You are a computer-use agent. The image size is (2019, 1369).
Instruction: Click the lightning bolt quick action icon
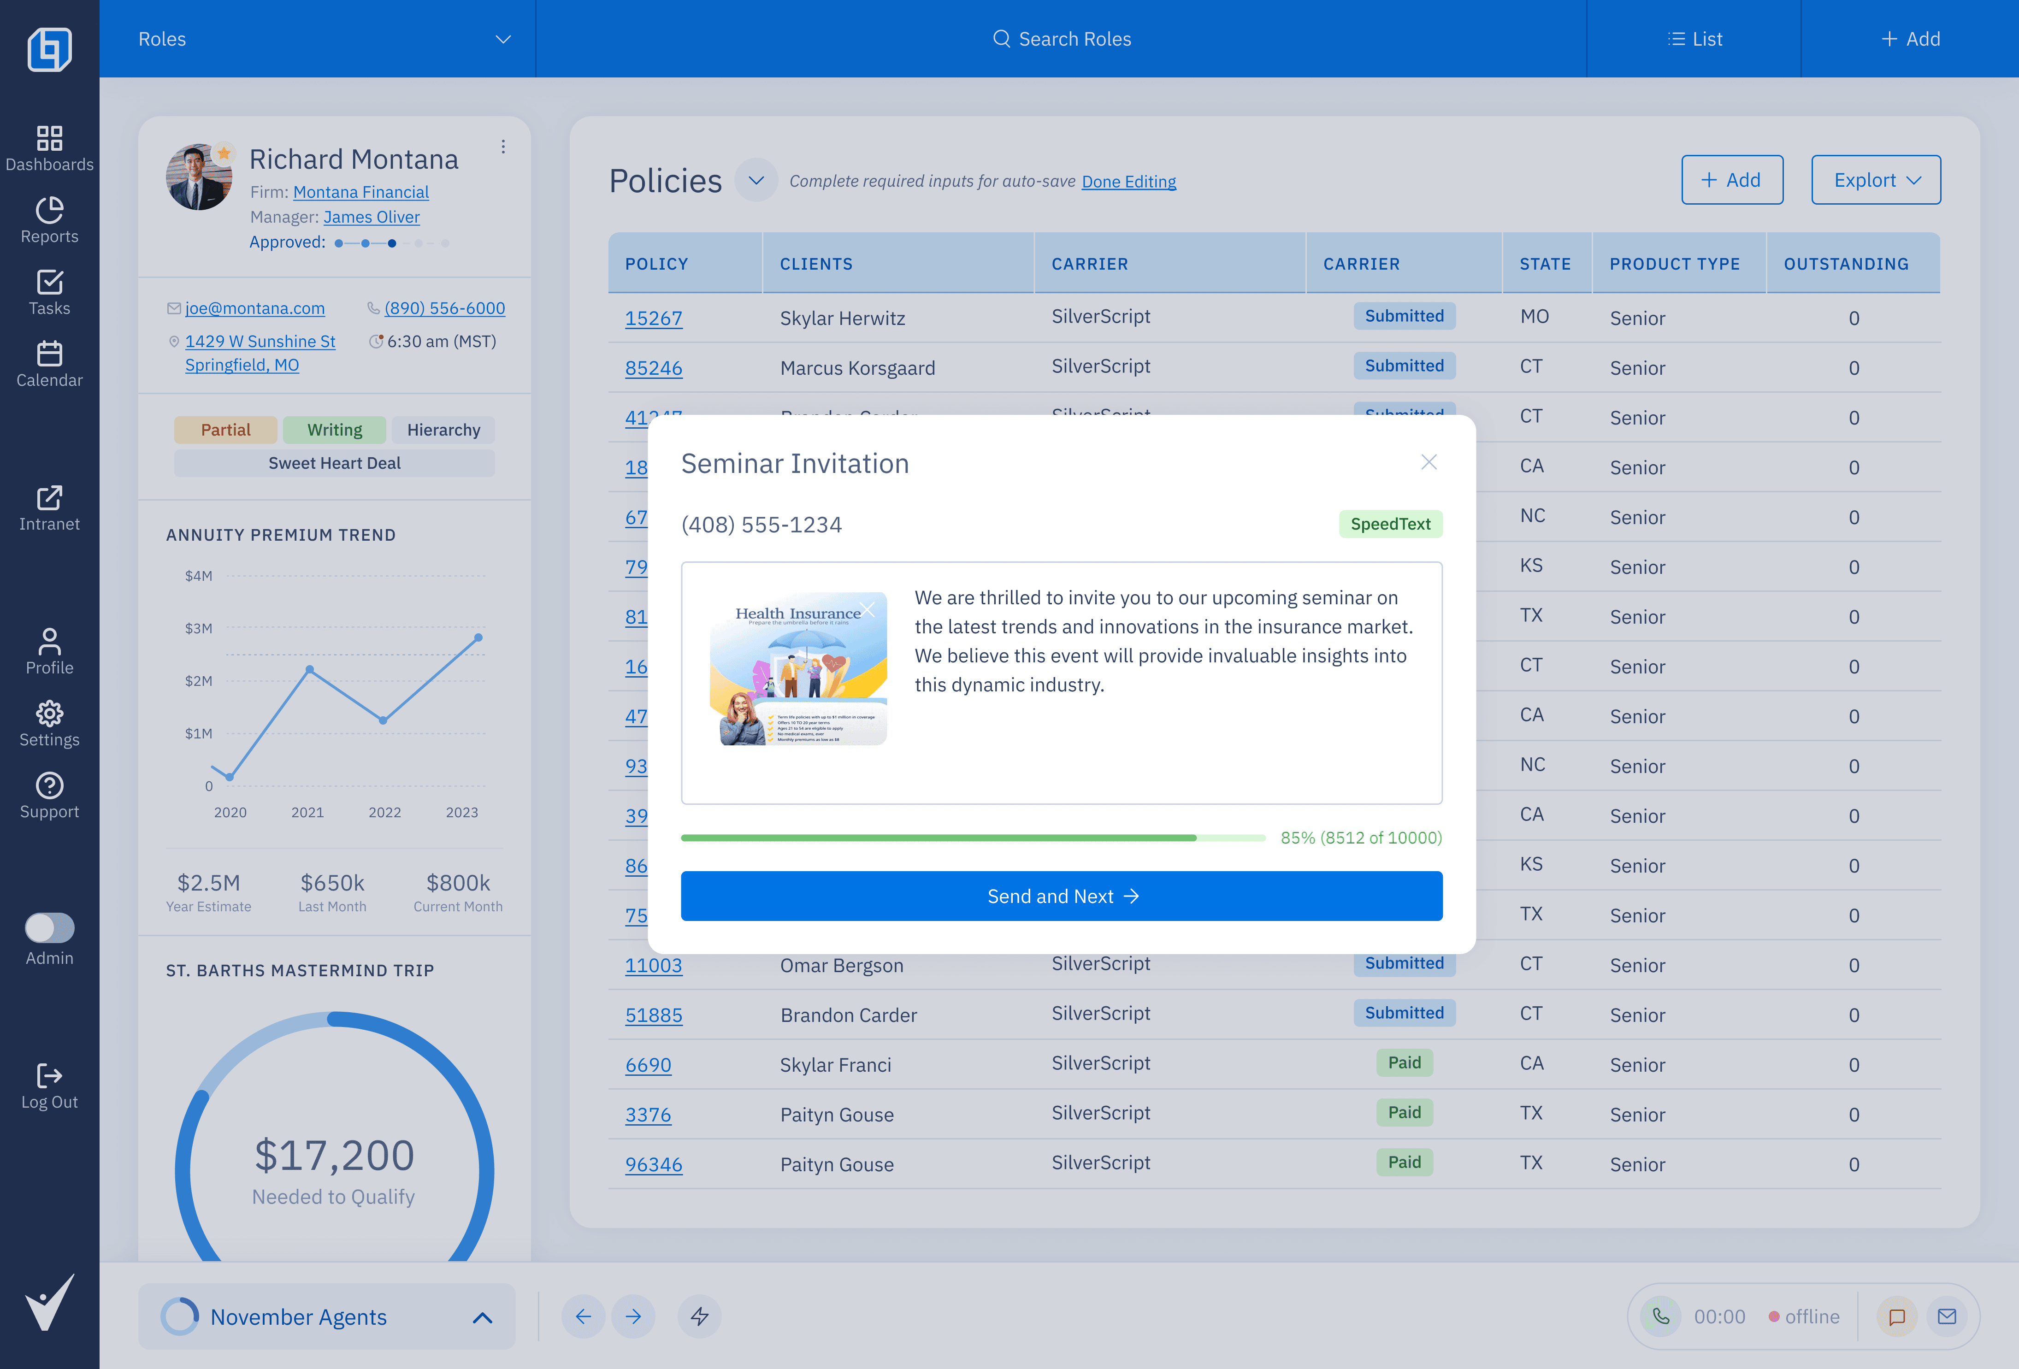click(699, 1316)
